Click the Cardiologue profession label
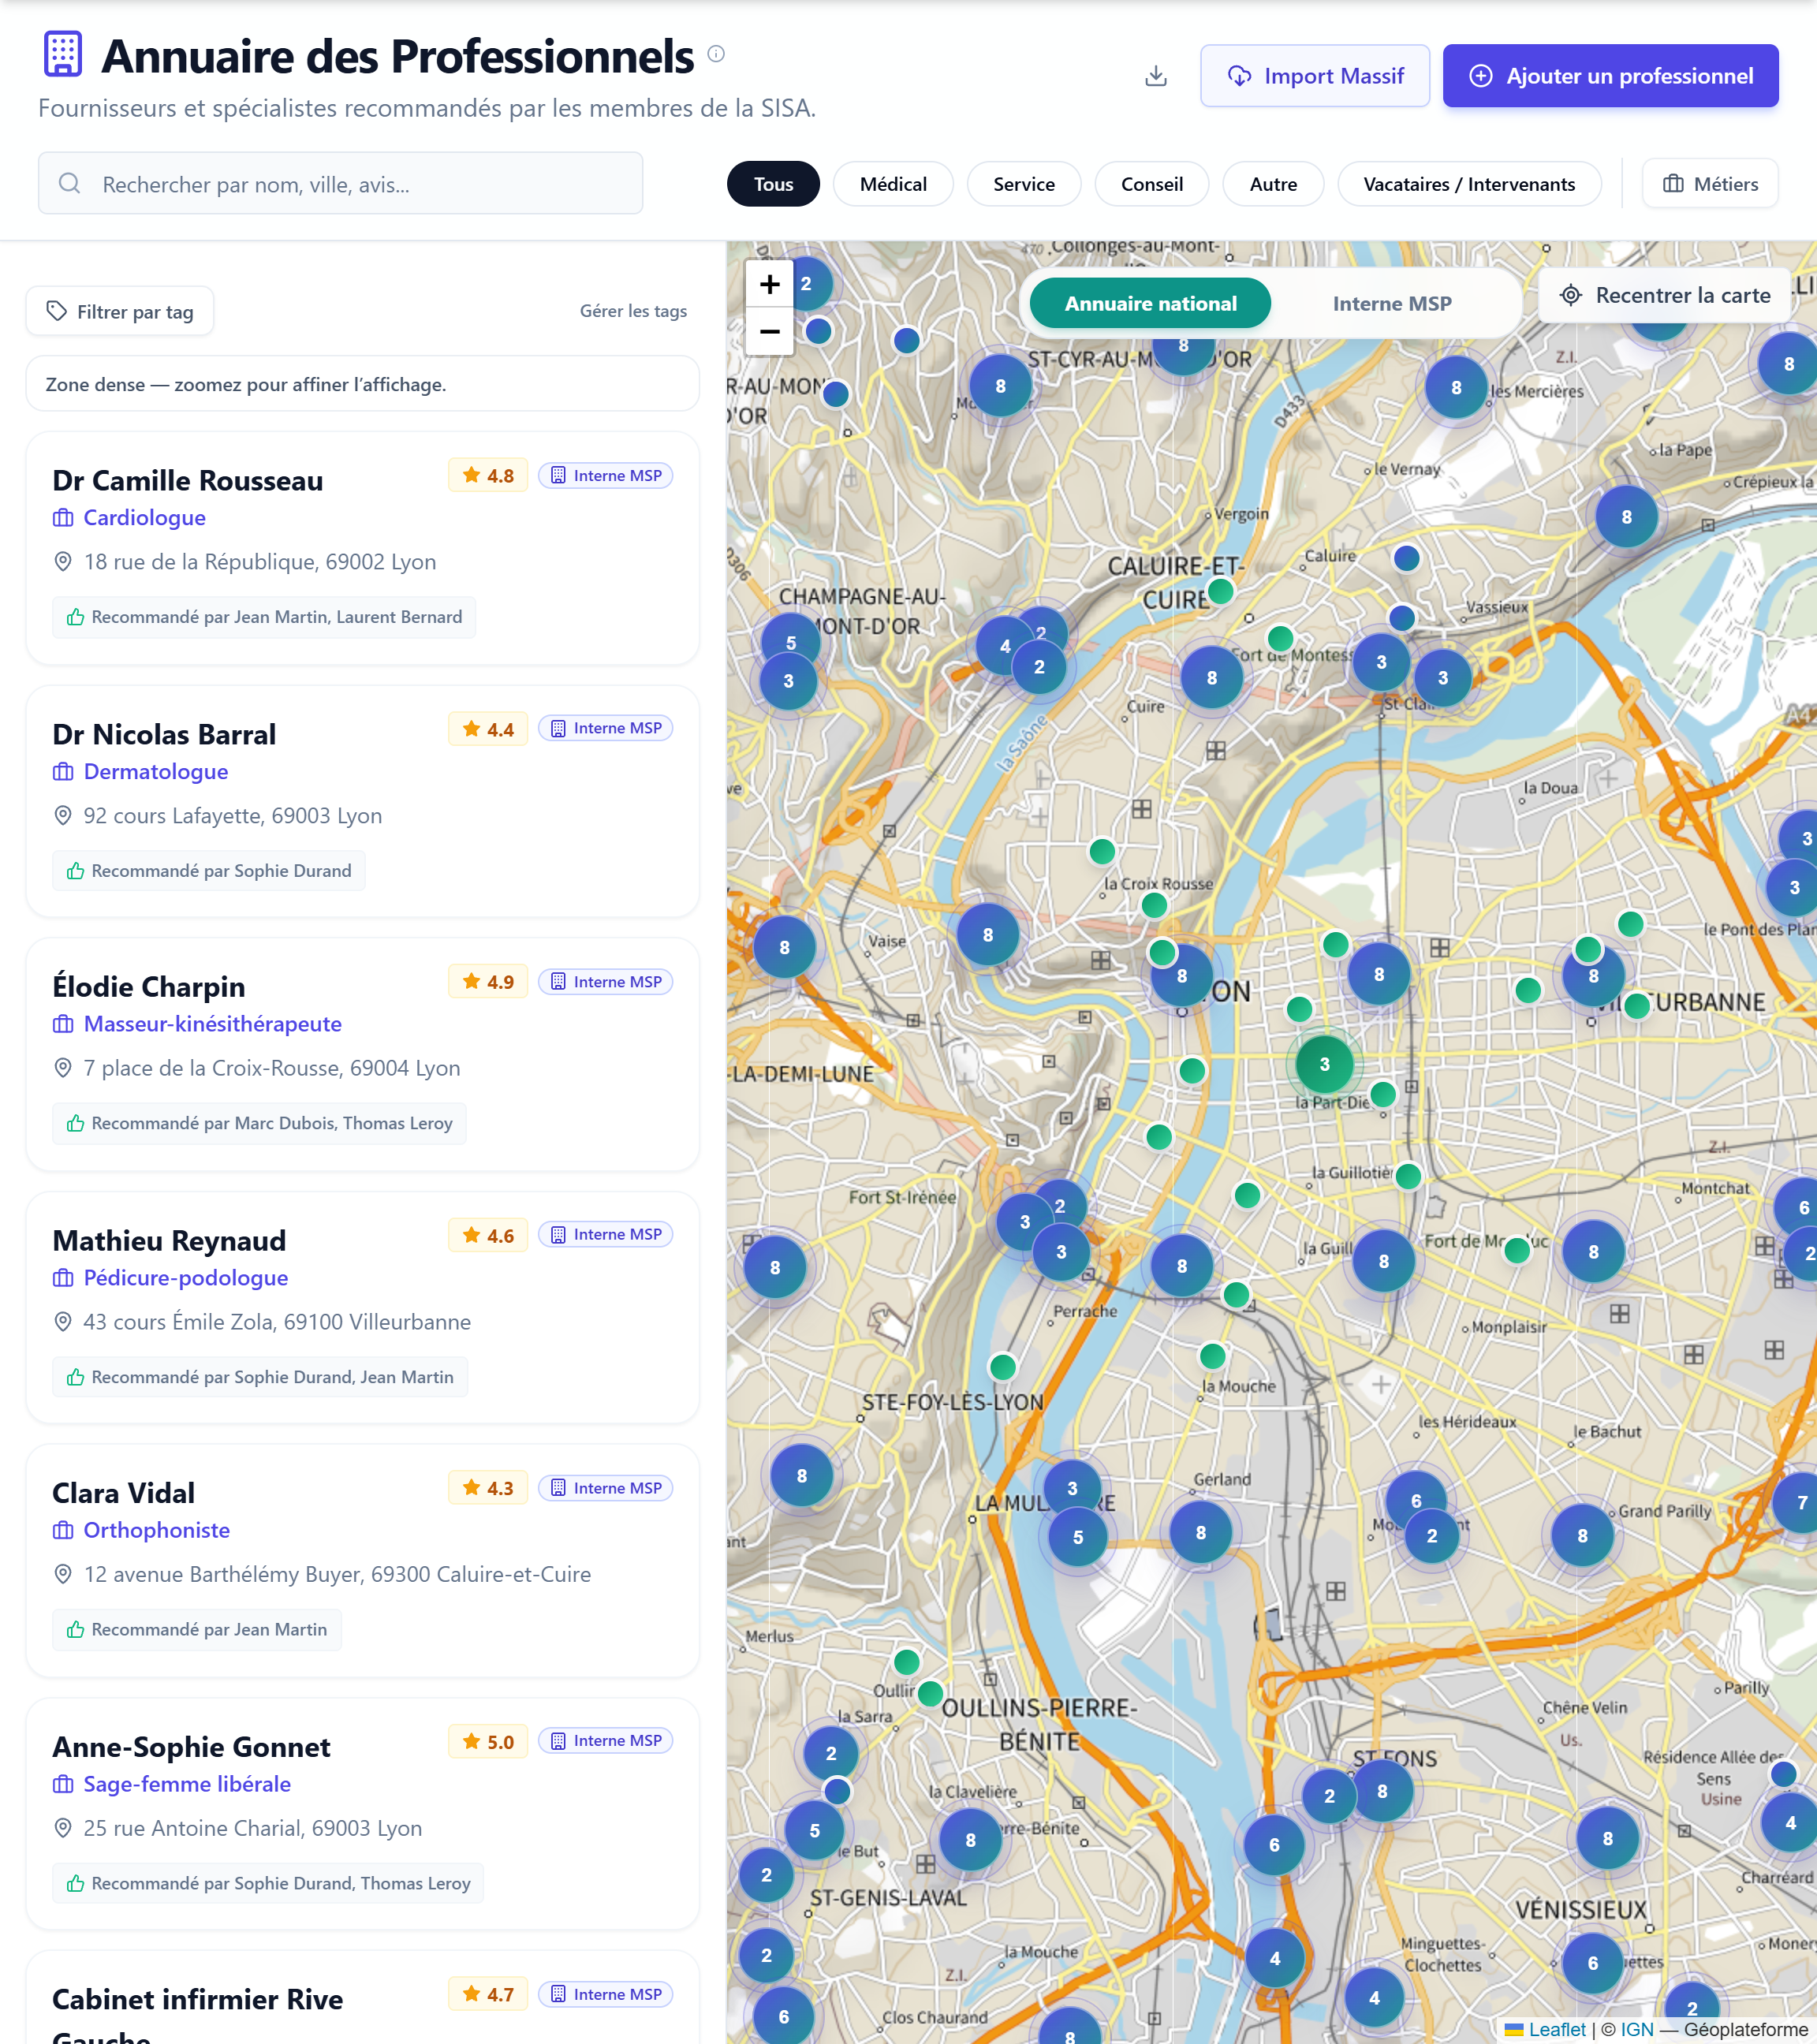Image resolution: width=1817 pixels, height=2044 pixels. 144,518
